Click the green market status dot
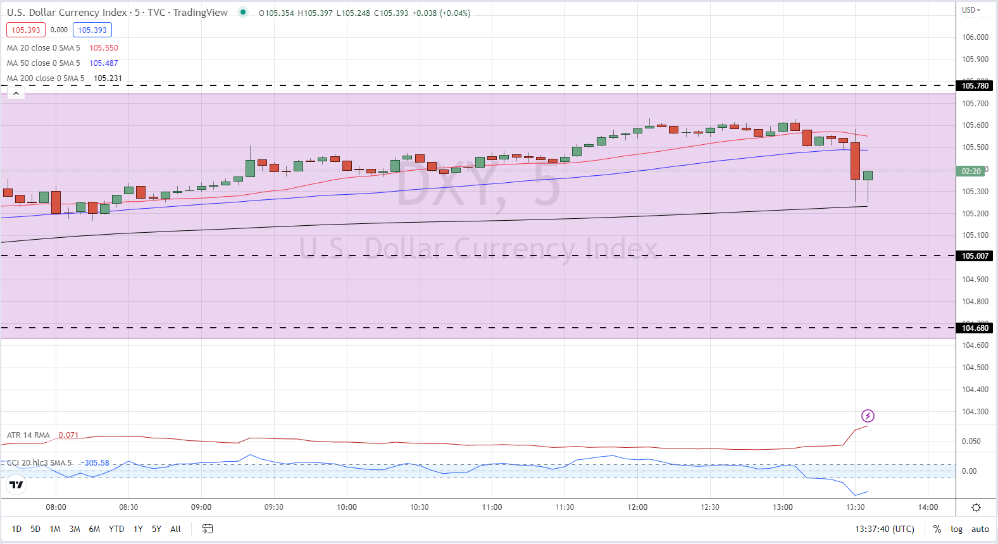This screenshot has height=544, width=998. pos(243,12)
